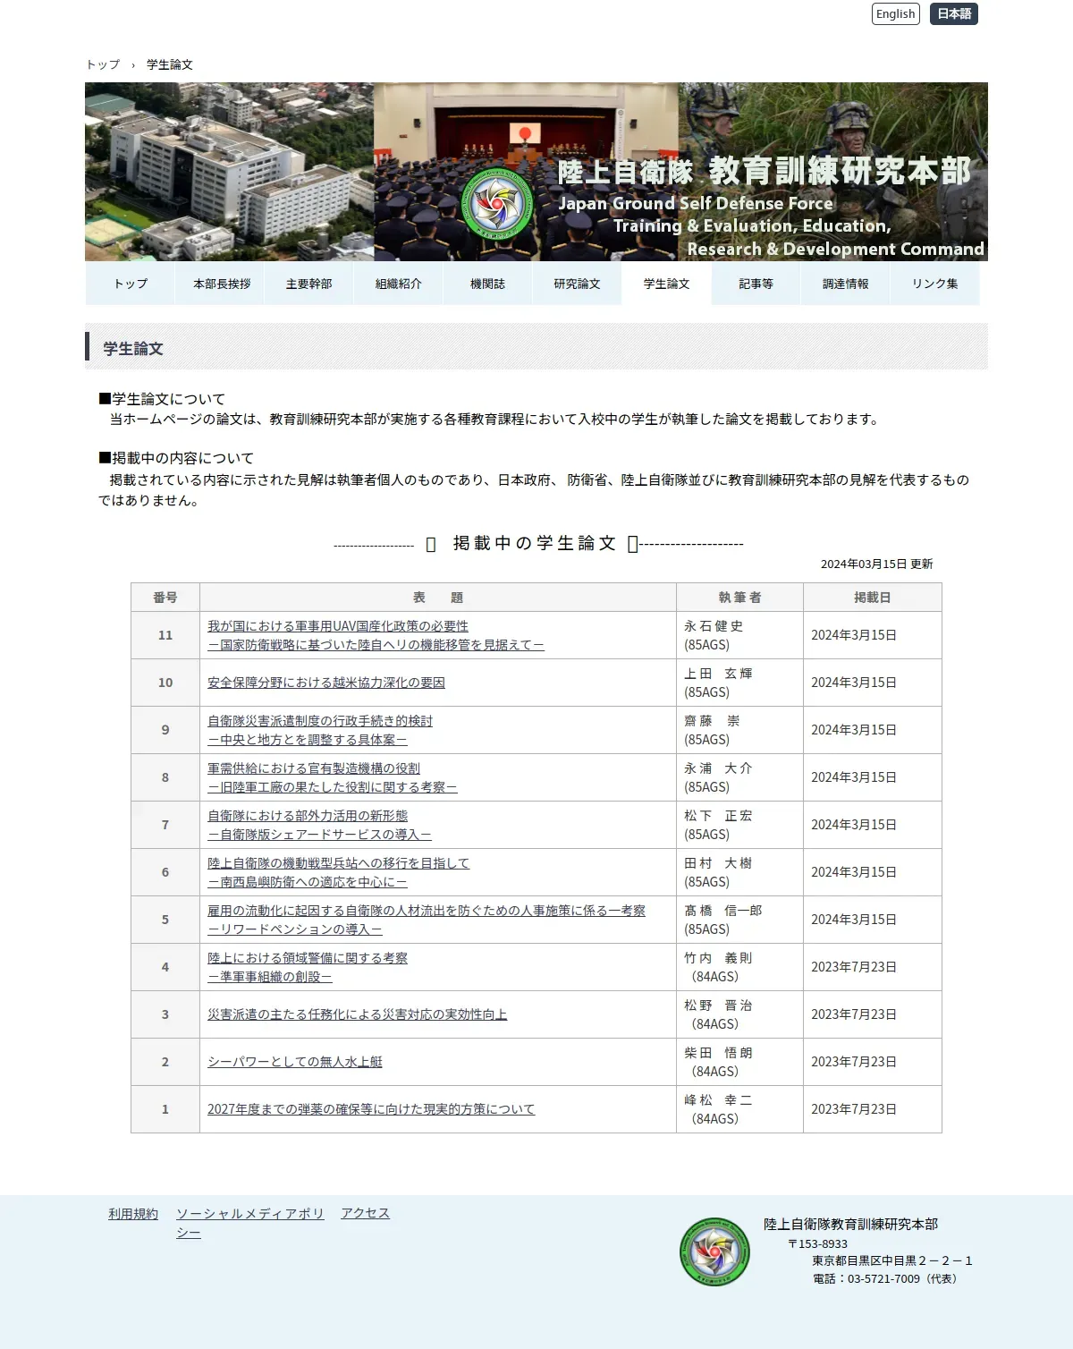Click author cell 永浦 大介
The image size is (1073, 1349).
[x=739, y=777]
